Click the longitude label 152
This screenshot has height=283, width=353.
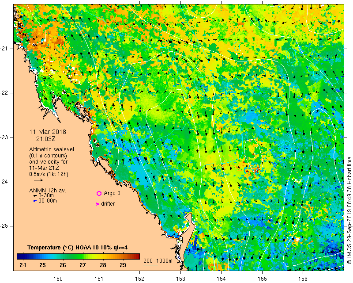(x=139, y=279)
